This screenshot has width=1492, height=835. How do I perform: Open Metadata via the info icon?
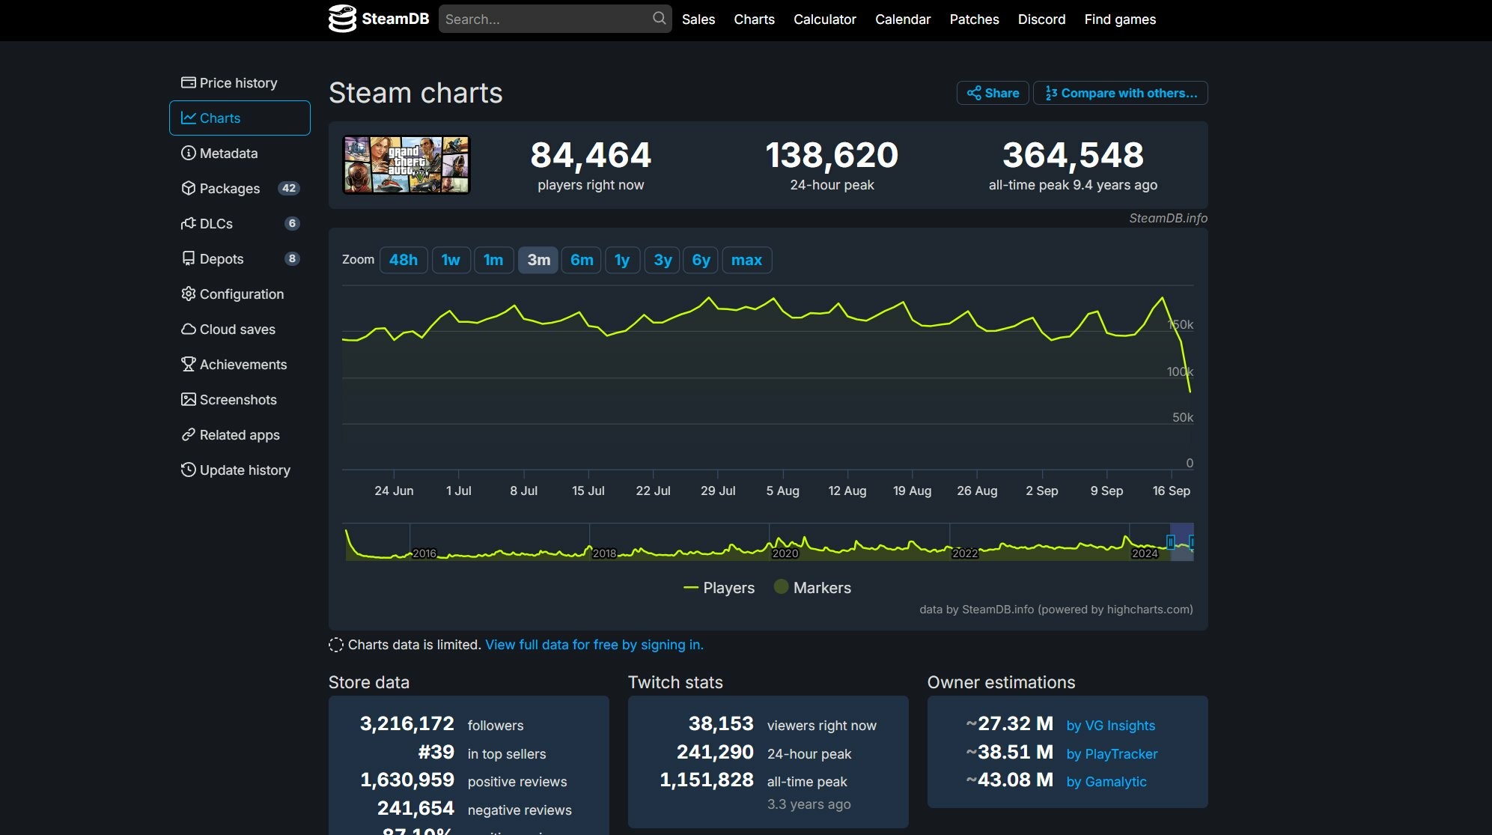click(188, 153)
